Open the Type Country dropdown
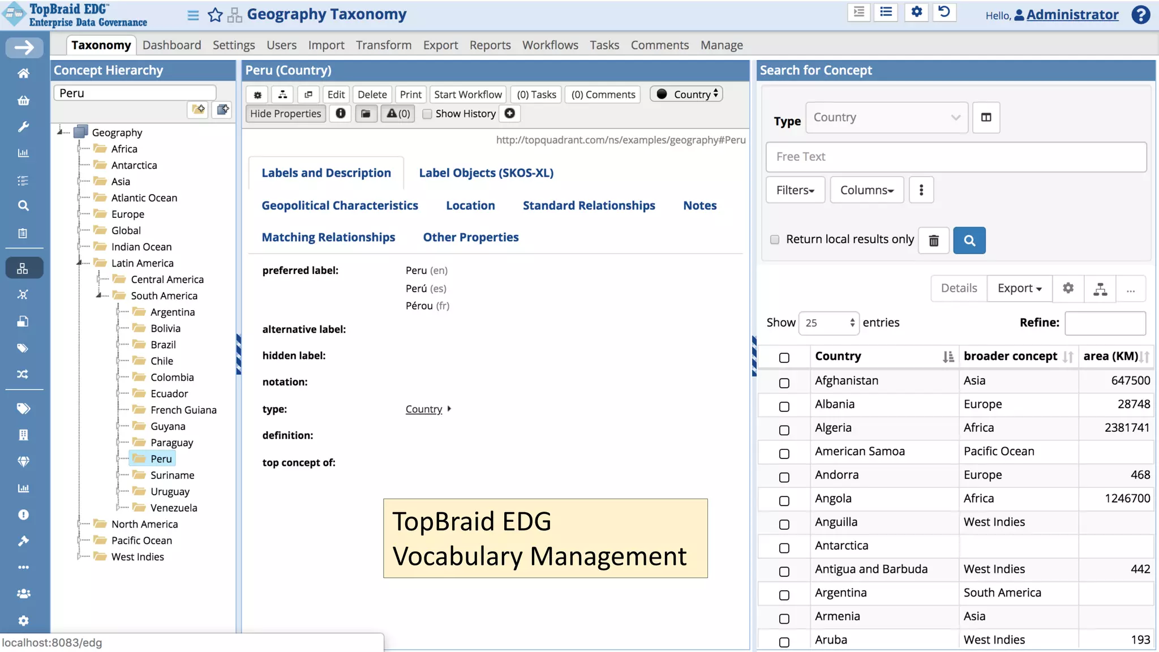Image resolution: width=1159 pixels, height=652 pixels. point(887,118)
